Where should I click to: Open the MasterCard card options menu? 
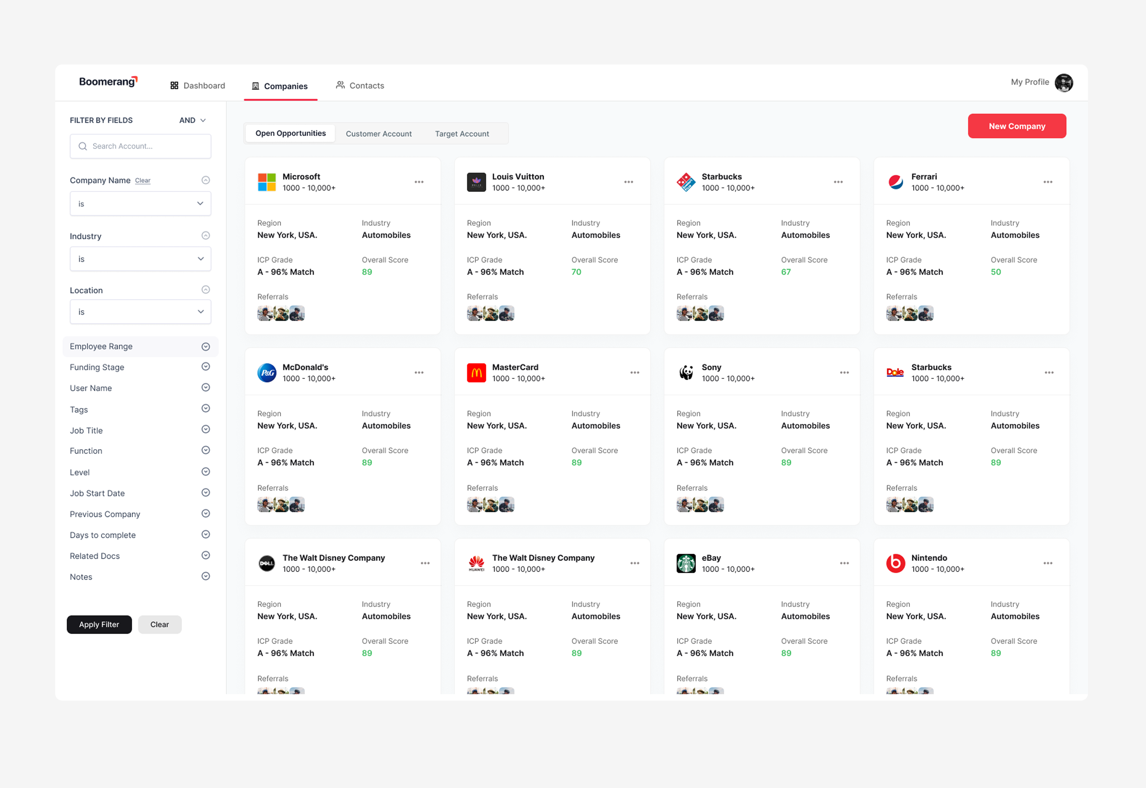(635, 373)
